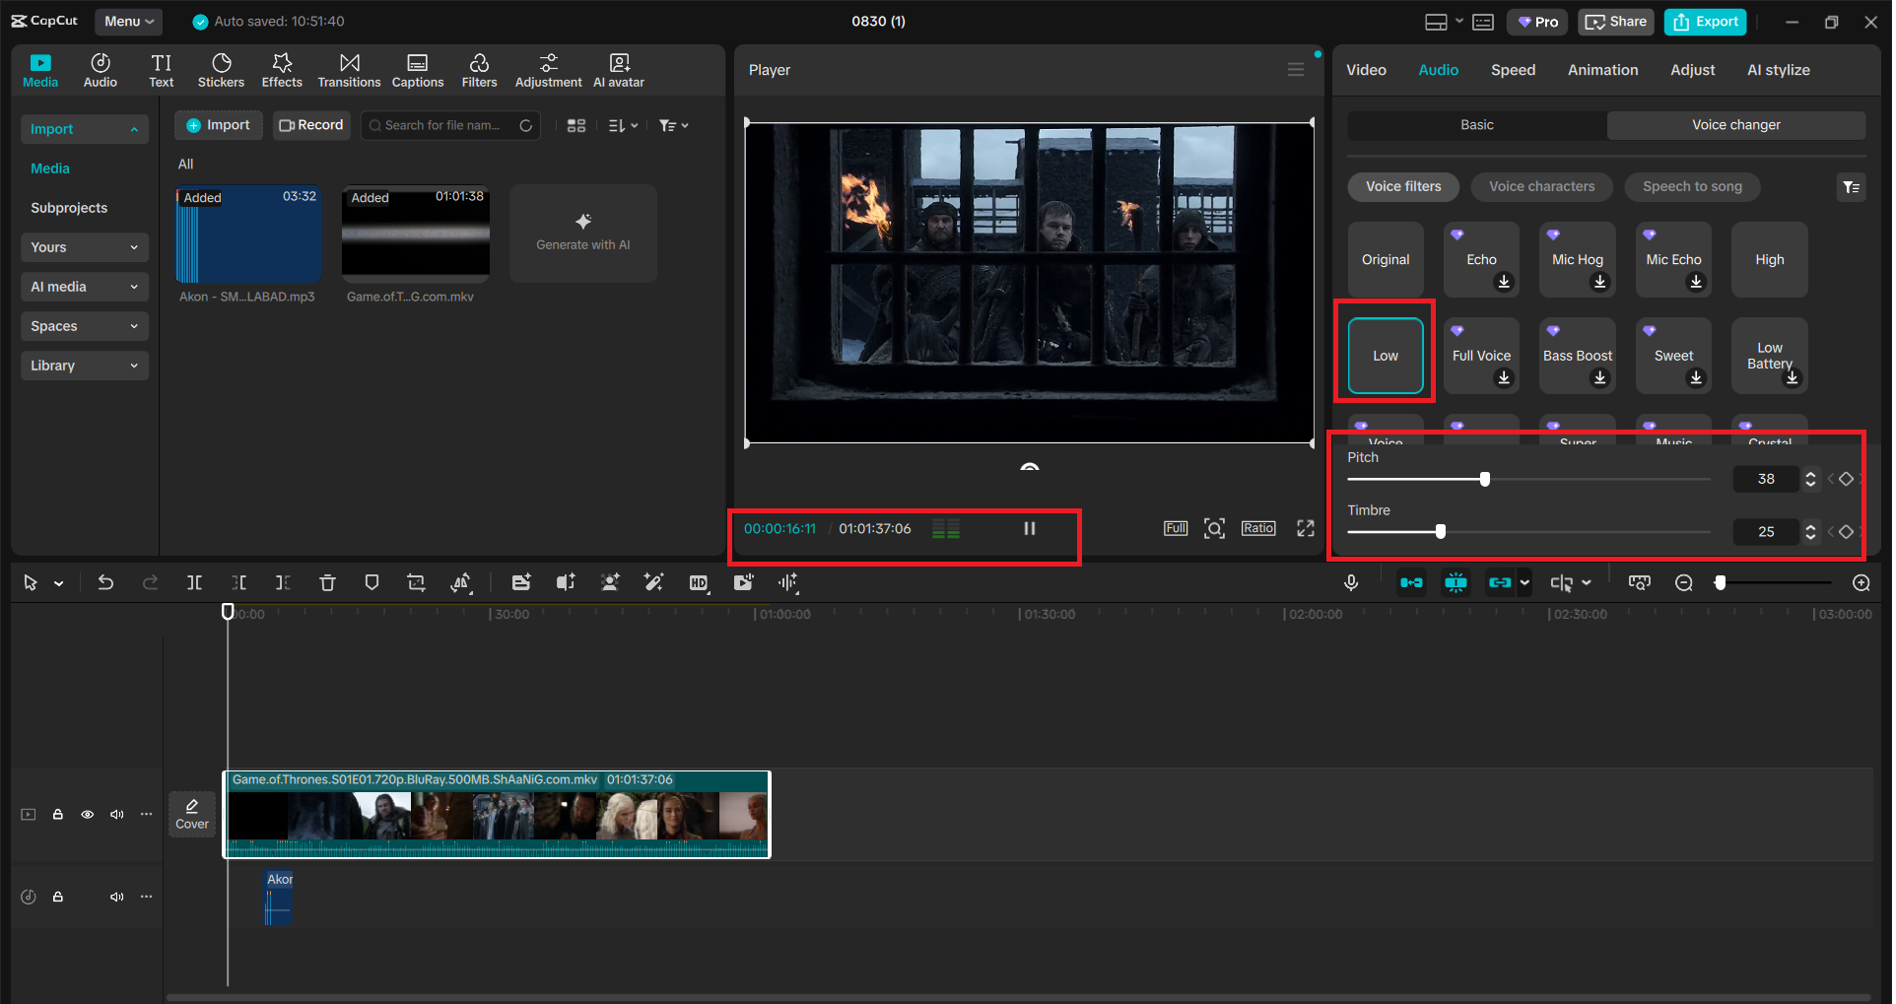The width and height of the screenshot is (1896, 1004).
Task: Click the timeline zoom slider handle
Action: pyautogui.click(x=1721, y=583)
